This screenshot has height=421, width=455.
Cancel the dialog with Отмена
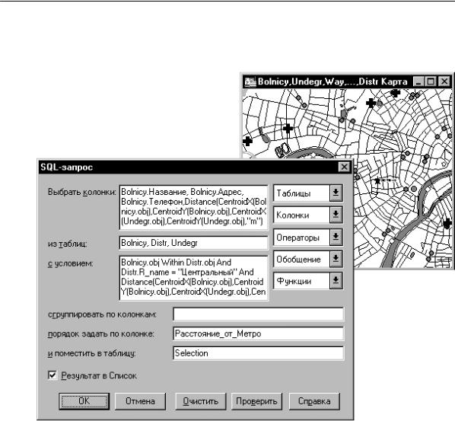(140, 401)
